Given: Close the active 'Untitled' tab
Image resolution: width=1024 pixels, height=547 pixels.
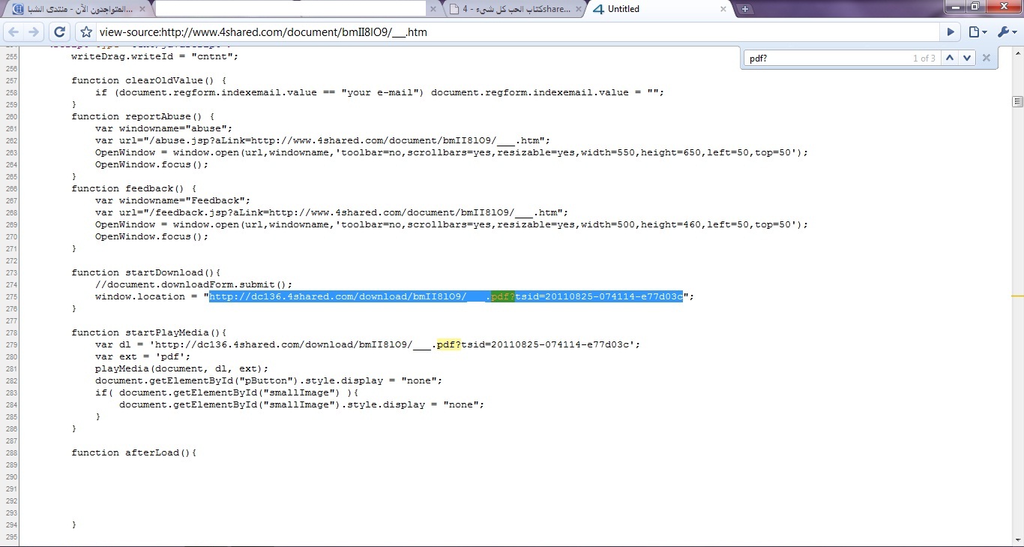Looking at the screenshot, I should (723, 9).
